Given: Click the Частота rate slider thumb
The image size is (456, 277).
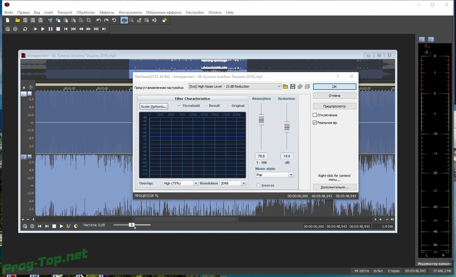Looking at the screenshot, I should point(131,225).
